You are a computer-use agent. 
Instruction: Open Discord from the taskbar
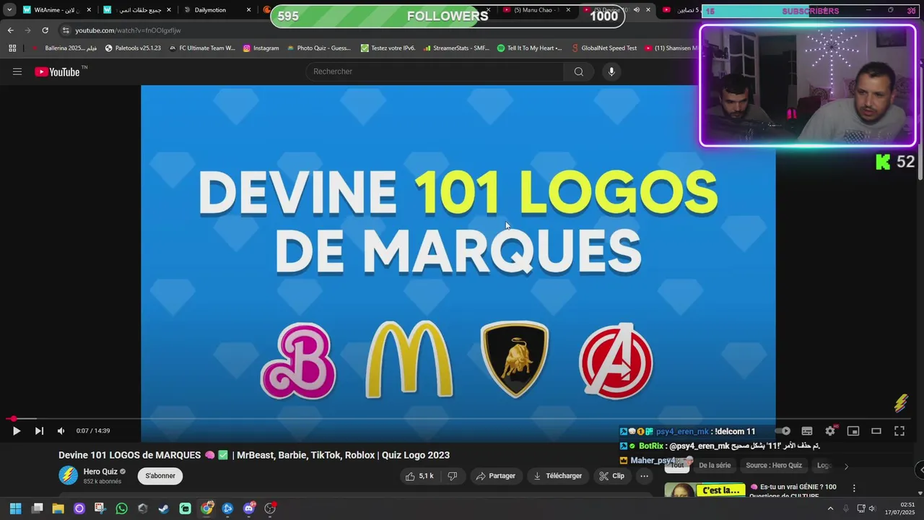[x=249, y=508]
